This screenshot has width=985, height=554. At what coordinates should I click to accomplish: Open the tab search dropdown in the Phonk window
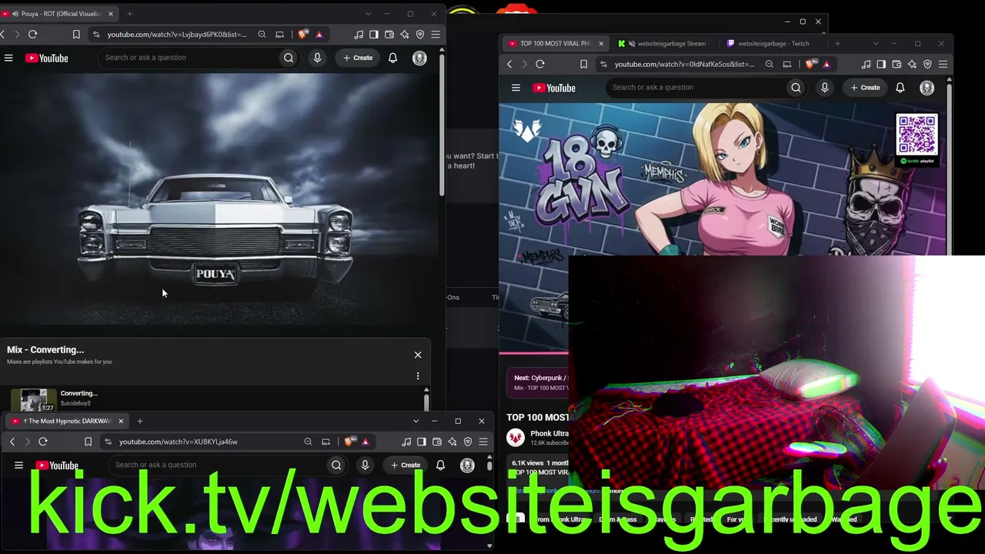click(875, 43)
